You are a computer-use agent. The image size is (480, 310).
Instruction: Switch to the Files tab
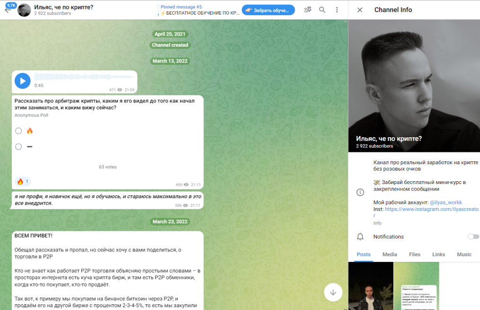click(415, 254)
